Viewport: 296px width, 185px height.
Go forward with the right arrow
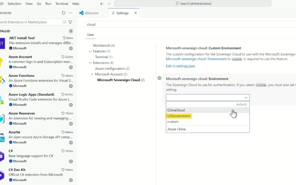pyautogui.click(x=109, y=4)
